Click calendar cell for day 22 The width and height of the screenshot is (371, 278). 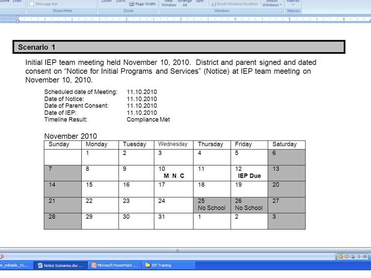click(x=100, y=205)
